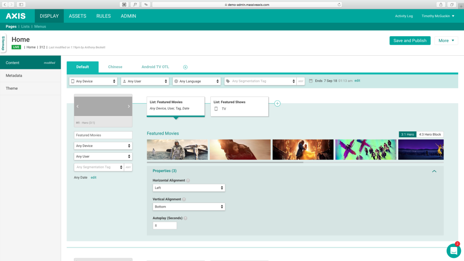
Task: Click the calendar icon next to Ends date
Action: click(311, 81)
